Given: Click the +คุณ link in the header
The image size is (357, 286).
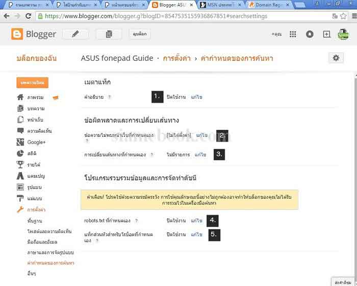Looking at the screenshot, I should click(276, 34).
